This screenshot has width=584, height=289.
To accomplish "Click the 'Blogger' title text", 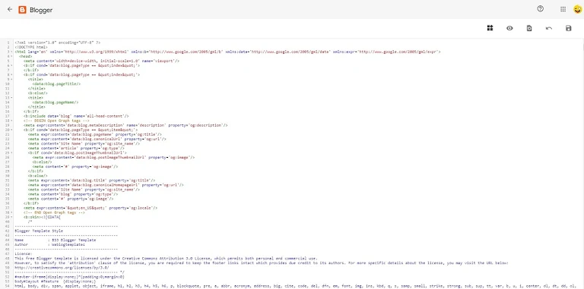I will click(41, 11).
